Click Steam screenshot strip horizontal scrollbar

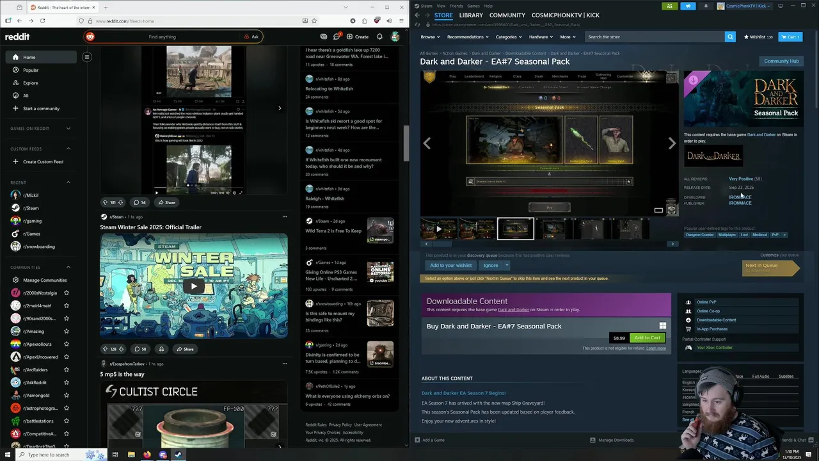tap(441, 244)
